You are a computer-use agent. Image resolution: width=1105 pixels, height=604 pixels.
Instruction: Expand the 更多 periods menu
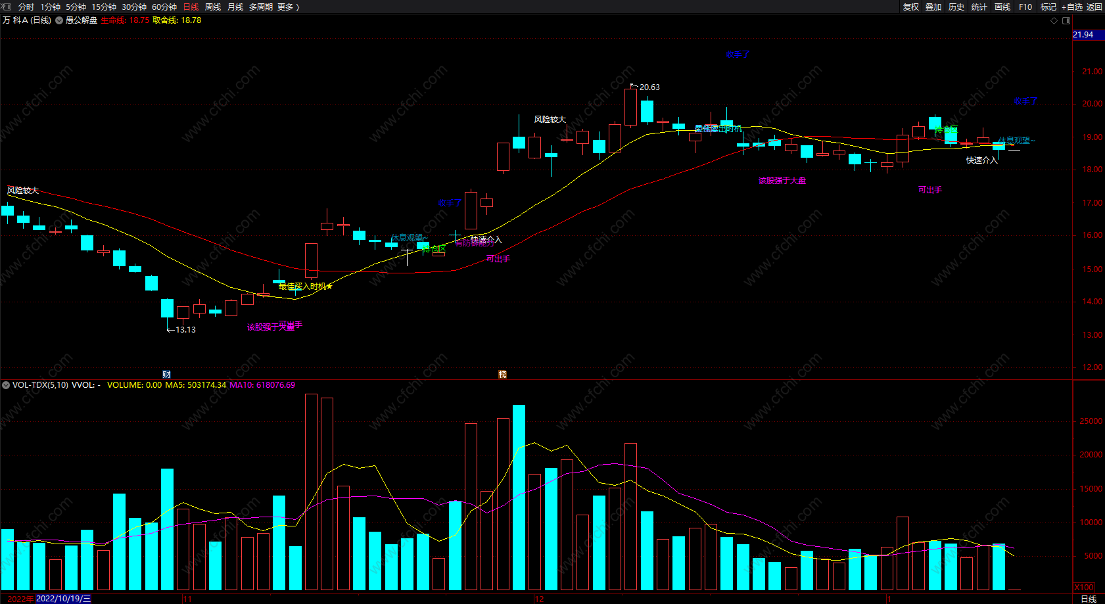pyautogui.click(x=289, y=7)
